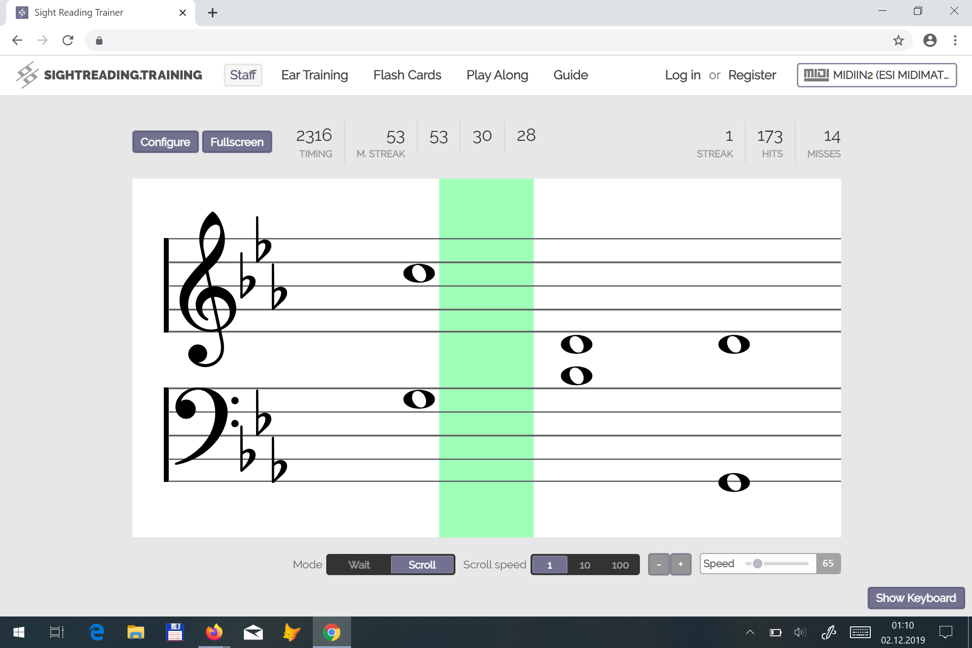Select Scroll mode

pos(422,565)
